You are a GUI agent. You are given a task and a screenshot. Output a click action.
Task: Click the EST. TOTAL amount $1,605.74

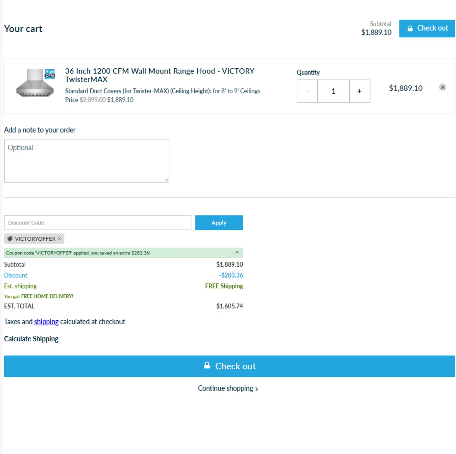pos(230,306)
